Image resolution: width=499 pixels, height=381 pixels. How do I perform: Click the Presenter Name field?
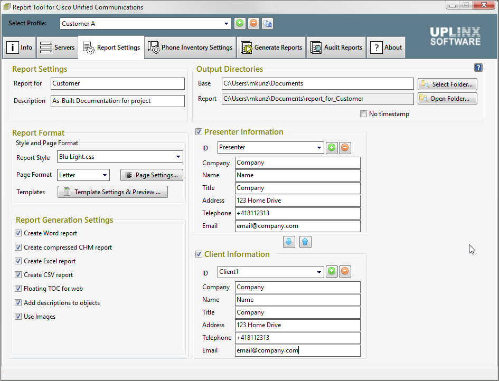pos(298,175)
